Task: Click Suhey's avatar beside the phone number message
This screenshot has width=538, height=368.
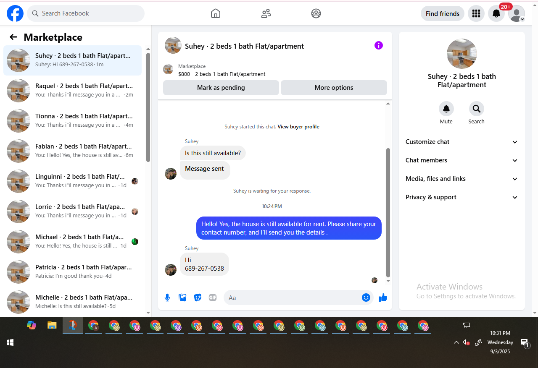Action: (171, 270)
